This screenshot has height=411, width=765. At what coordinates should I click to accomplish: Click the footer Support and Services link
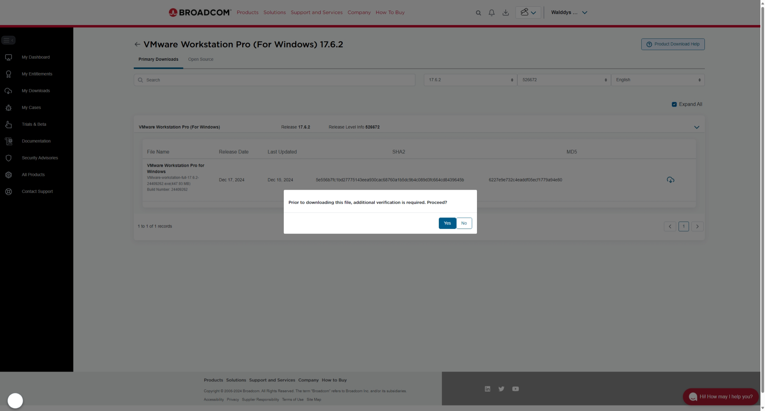click(x=272, y=380)
